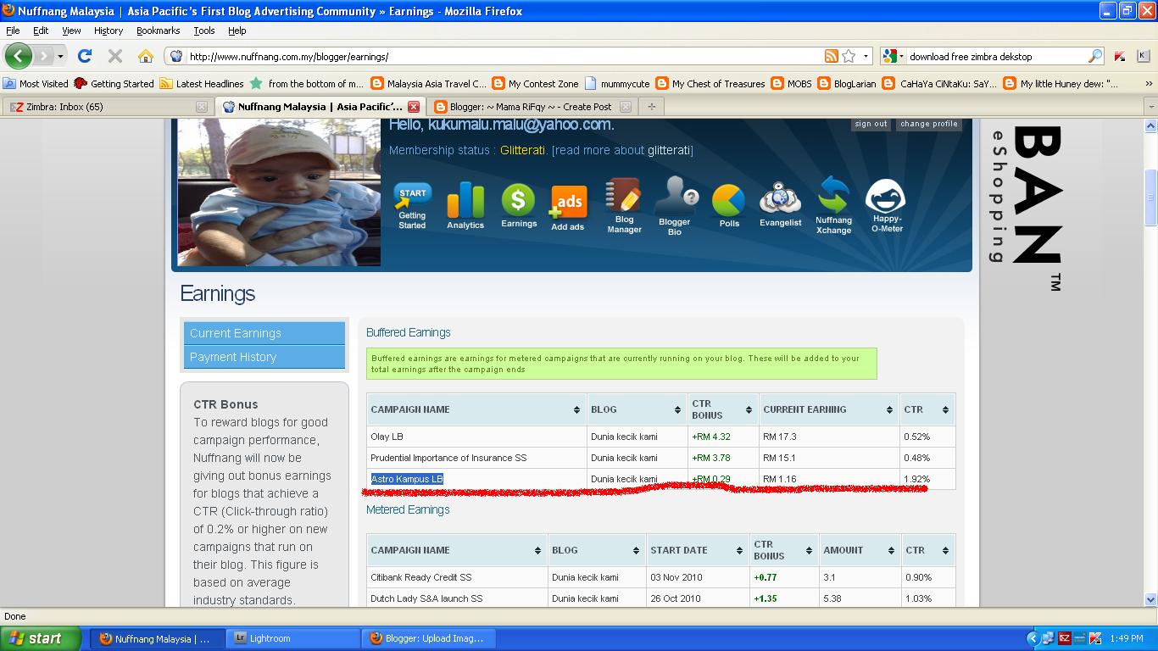The height and width of the screenshot is (651, 1158).
Task: Open the My Contest Zone bookmark
Action: (x=535, y=84)
